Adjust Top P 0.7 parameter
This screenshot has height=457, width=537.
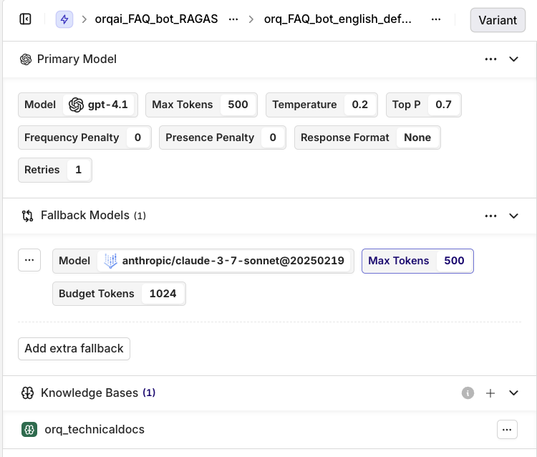[x=424, y=105]
